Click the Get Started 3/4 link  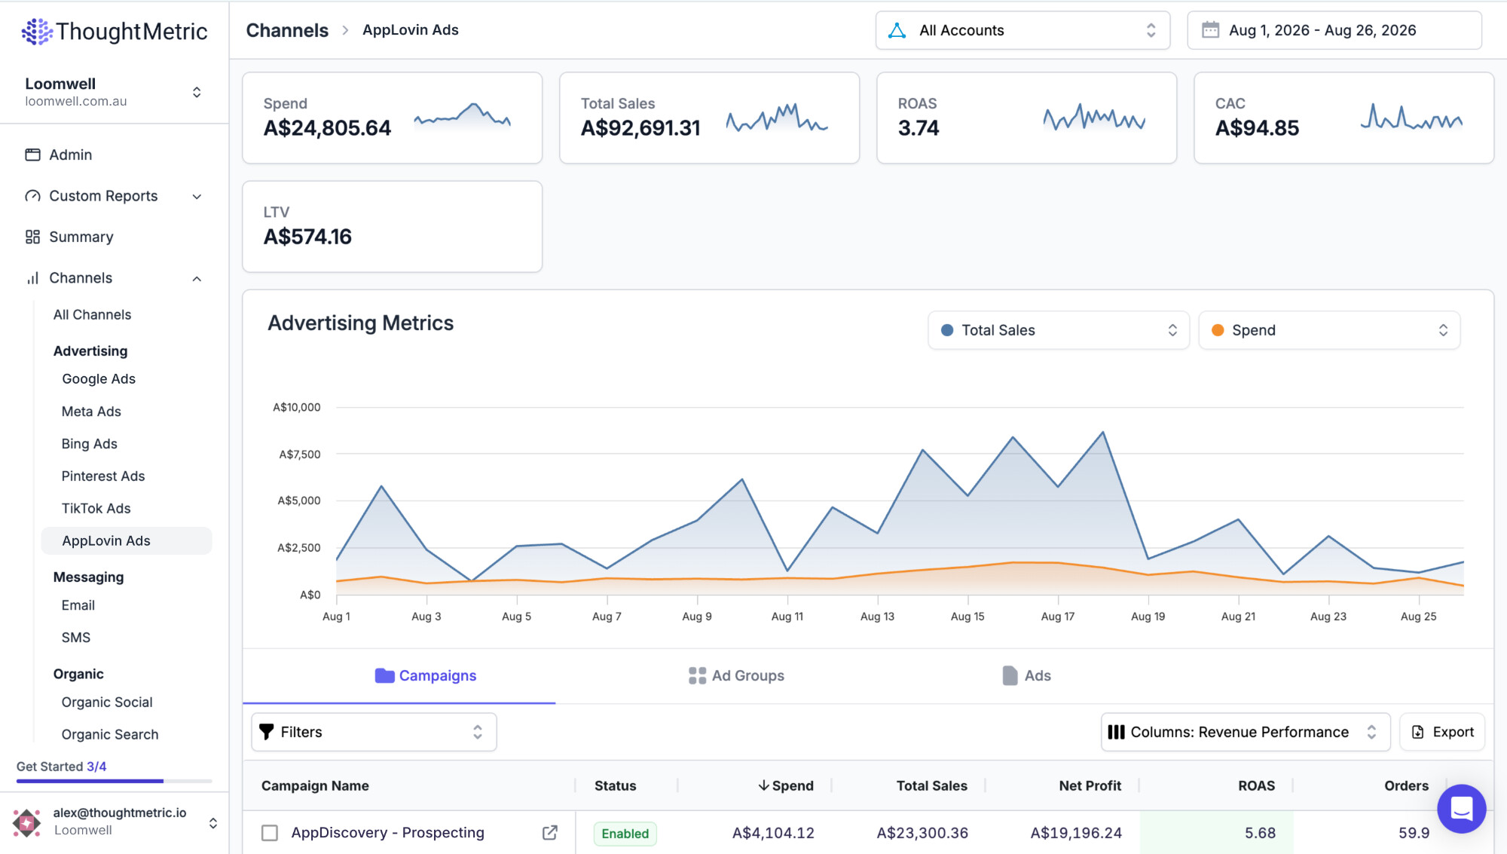tap(62, 767)
